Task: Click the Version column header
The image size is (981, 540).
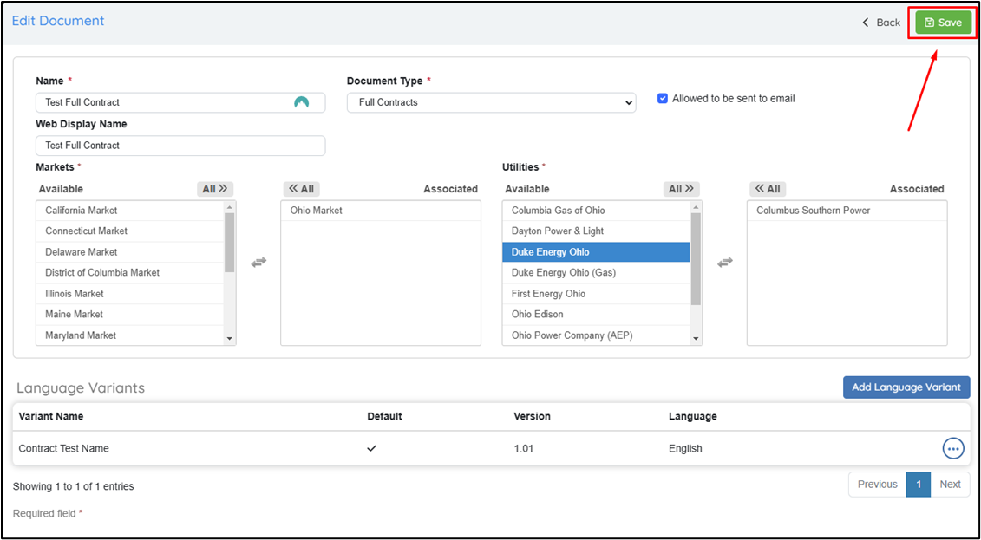Action: click(532, 416)
